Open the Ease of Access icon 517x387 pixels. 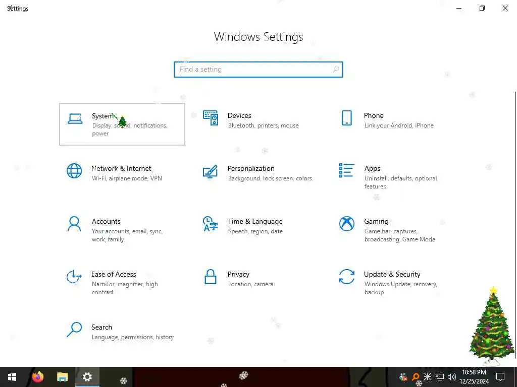tap(74, 277)
